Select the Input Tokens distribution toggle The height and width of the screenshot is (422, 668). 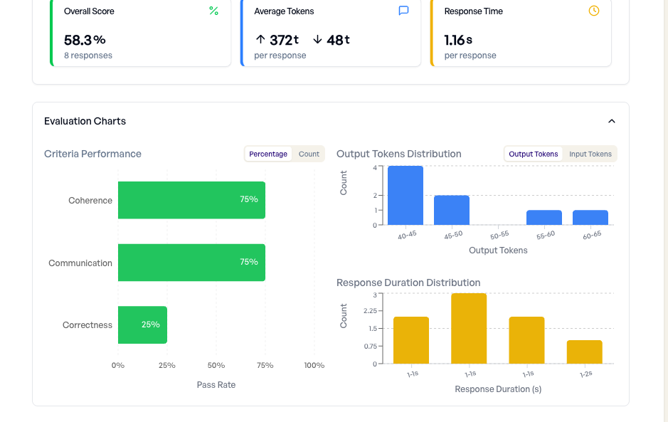click(590, 154)
